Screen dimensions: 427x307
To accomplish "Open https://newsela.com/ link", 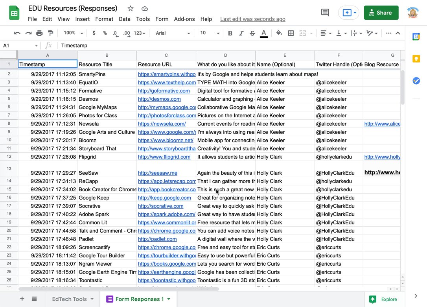I will 162,124.
